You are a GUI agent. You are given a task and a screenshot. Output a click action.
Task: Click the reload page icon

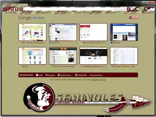12,9
